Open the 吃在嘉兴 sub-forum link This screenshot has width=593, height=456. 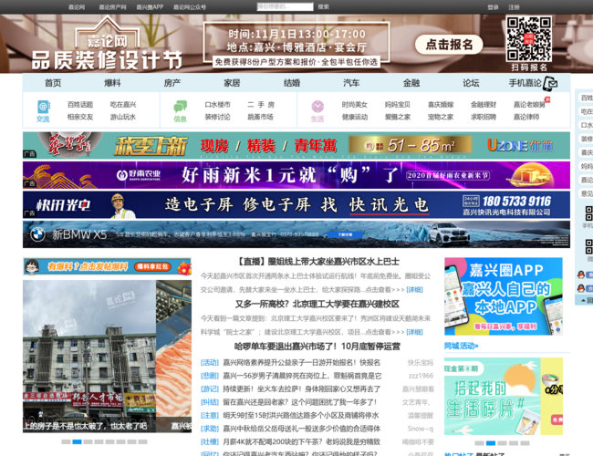tap(123, 105)
